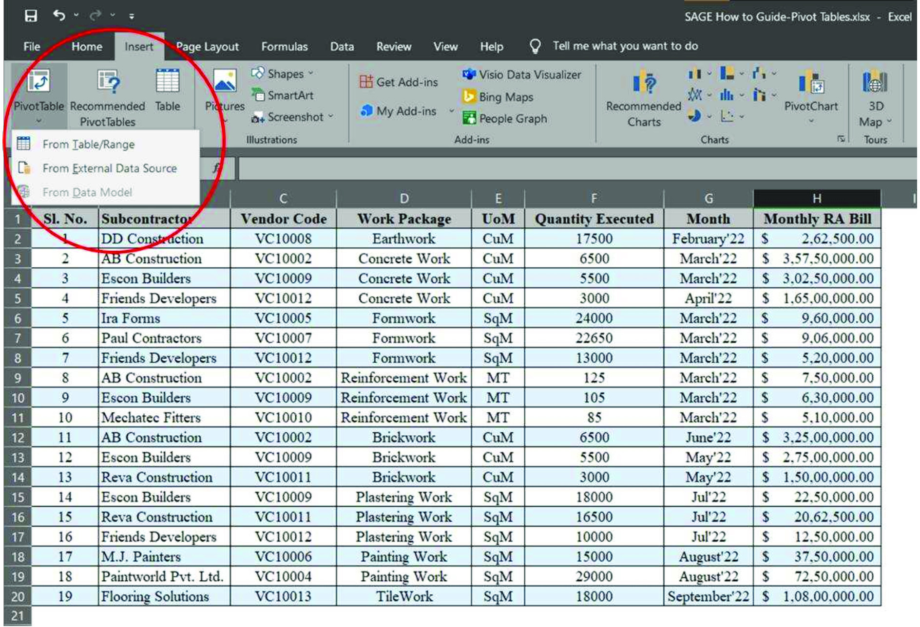Click the hierarchy chart icon
This screenshot has height=627, width=920.
tap(727, 74)
